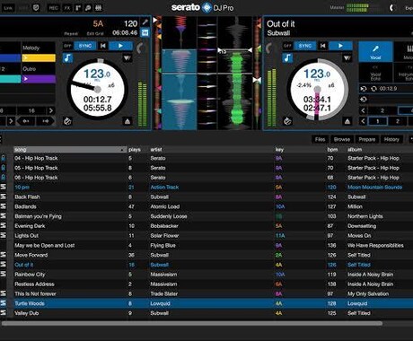
Task: Click Repeat on the left deck
Action: (71, 34)
